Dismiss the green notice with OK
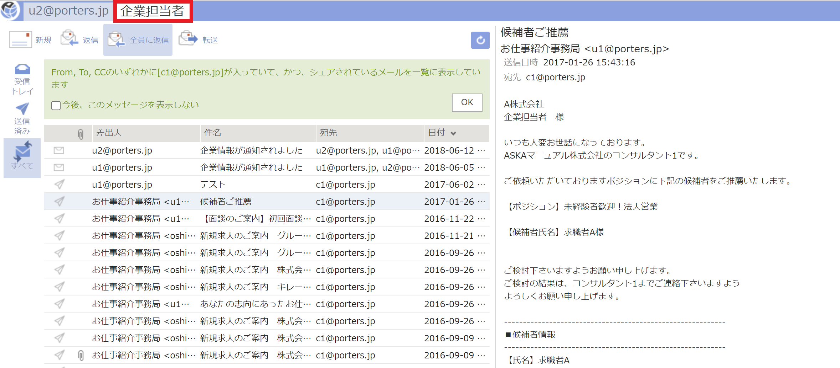The width and height of the screenshot is (840, 368). (x=467, y=102)
